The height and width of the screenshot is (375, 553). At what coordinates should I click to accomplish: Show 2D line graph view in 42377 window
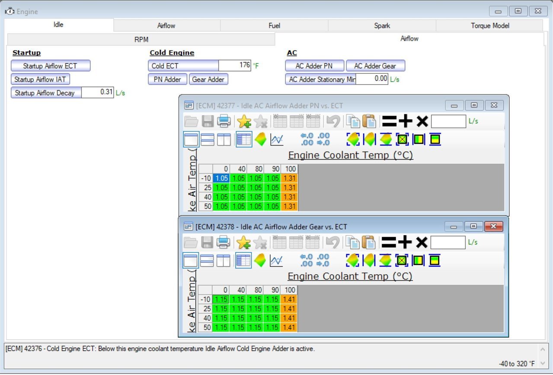277,139
